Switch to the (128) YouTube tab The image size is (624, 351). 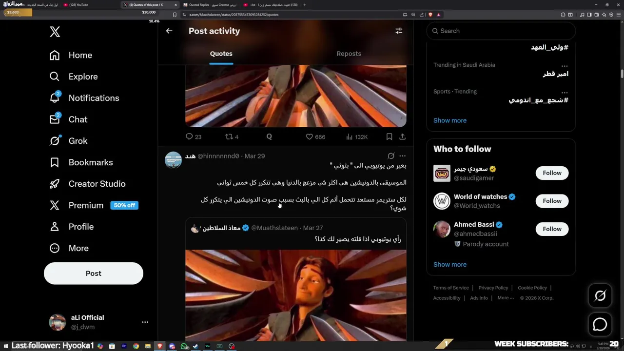point(90,5)
